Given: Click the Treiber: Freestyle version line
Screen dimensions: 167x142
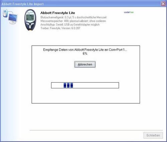Looking at the screenshot, I should (x=60, y=28).
